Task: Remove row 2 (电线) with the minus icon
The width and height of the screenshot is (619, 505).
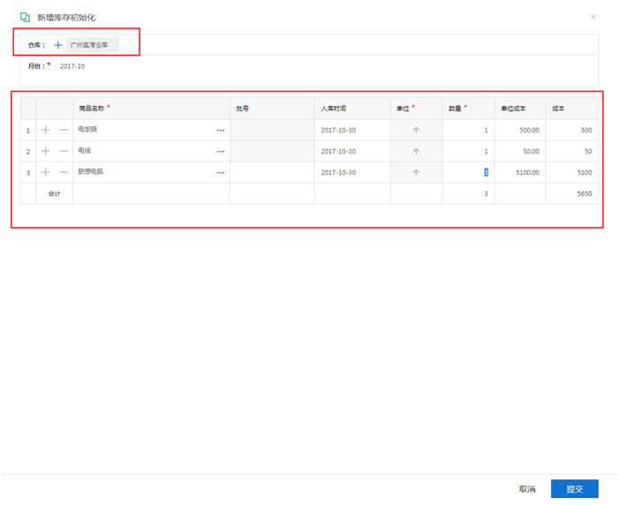Action: coord(64,151)
